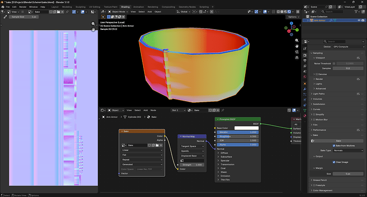
Task: Open the Object properties tab
Action: point(305,84)
